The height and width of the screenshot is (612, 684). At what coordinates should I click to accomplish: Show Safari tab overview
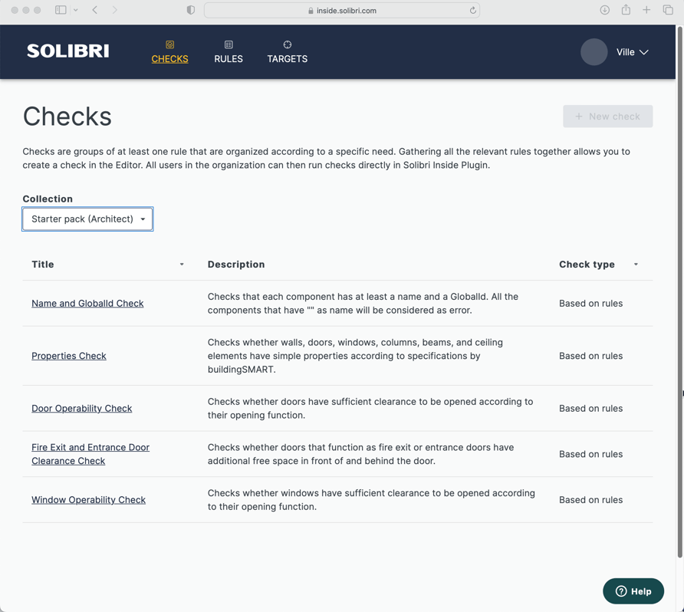(668, 10)
